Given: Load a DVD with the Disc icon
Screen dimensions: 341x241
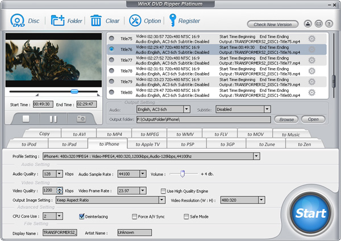Looking at the screenshot, I should coord(18,20).
